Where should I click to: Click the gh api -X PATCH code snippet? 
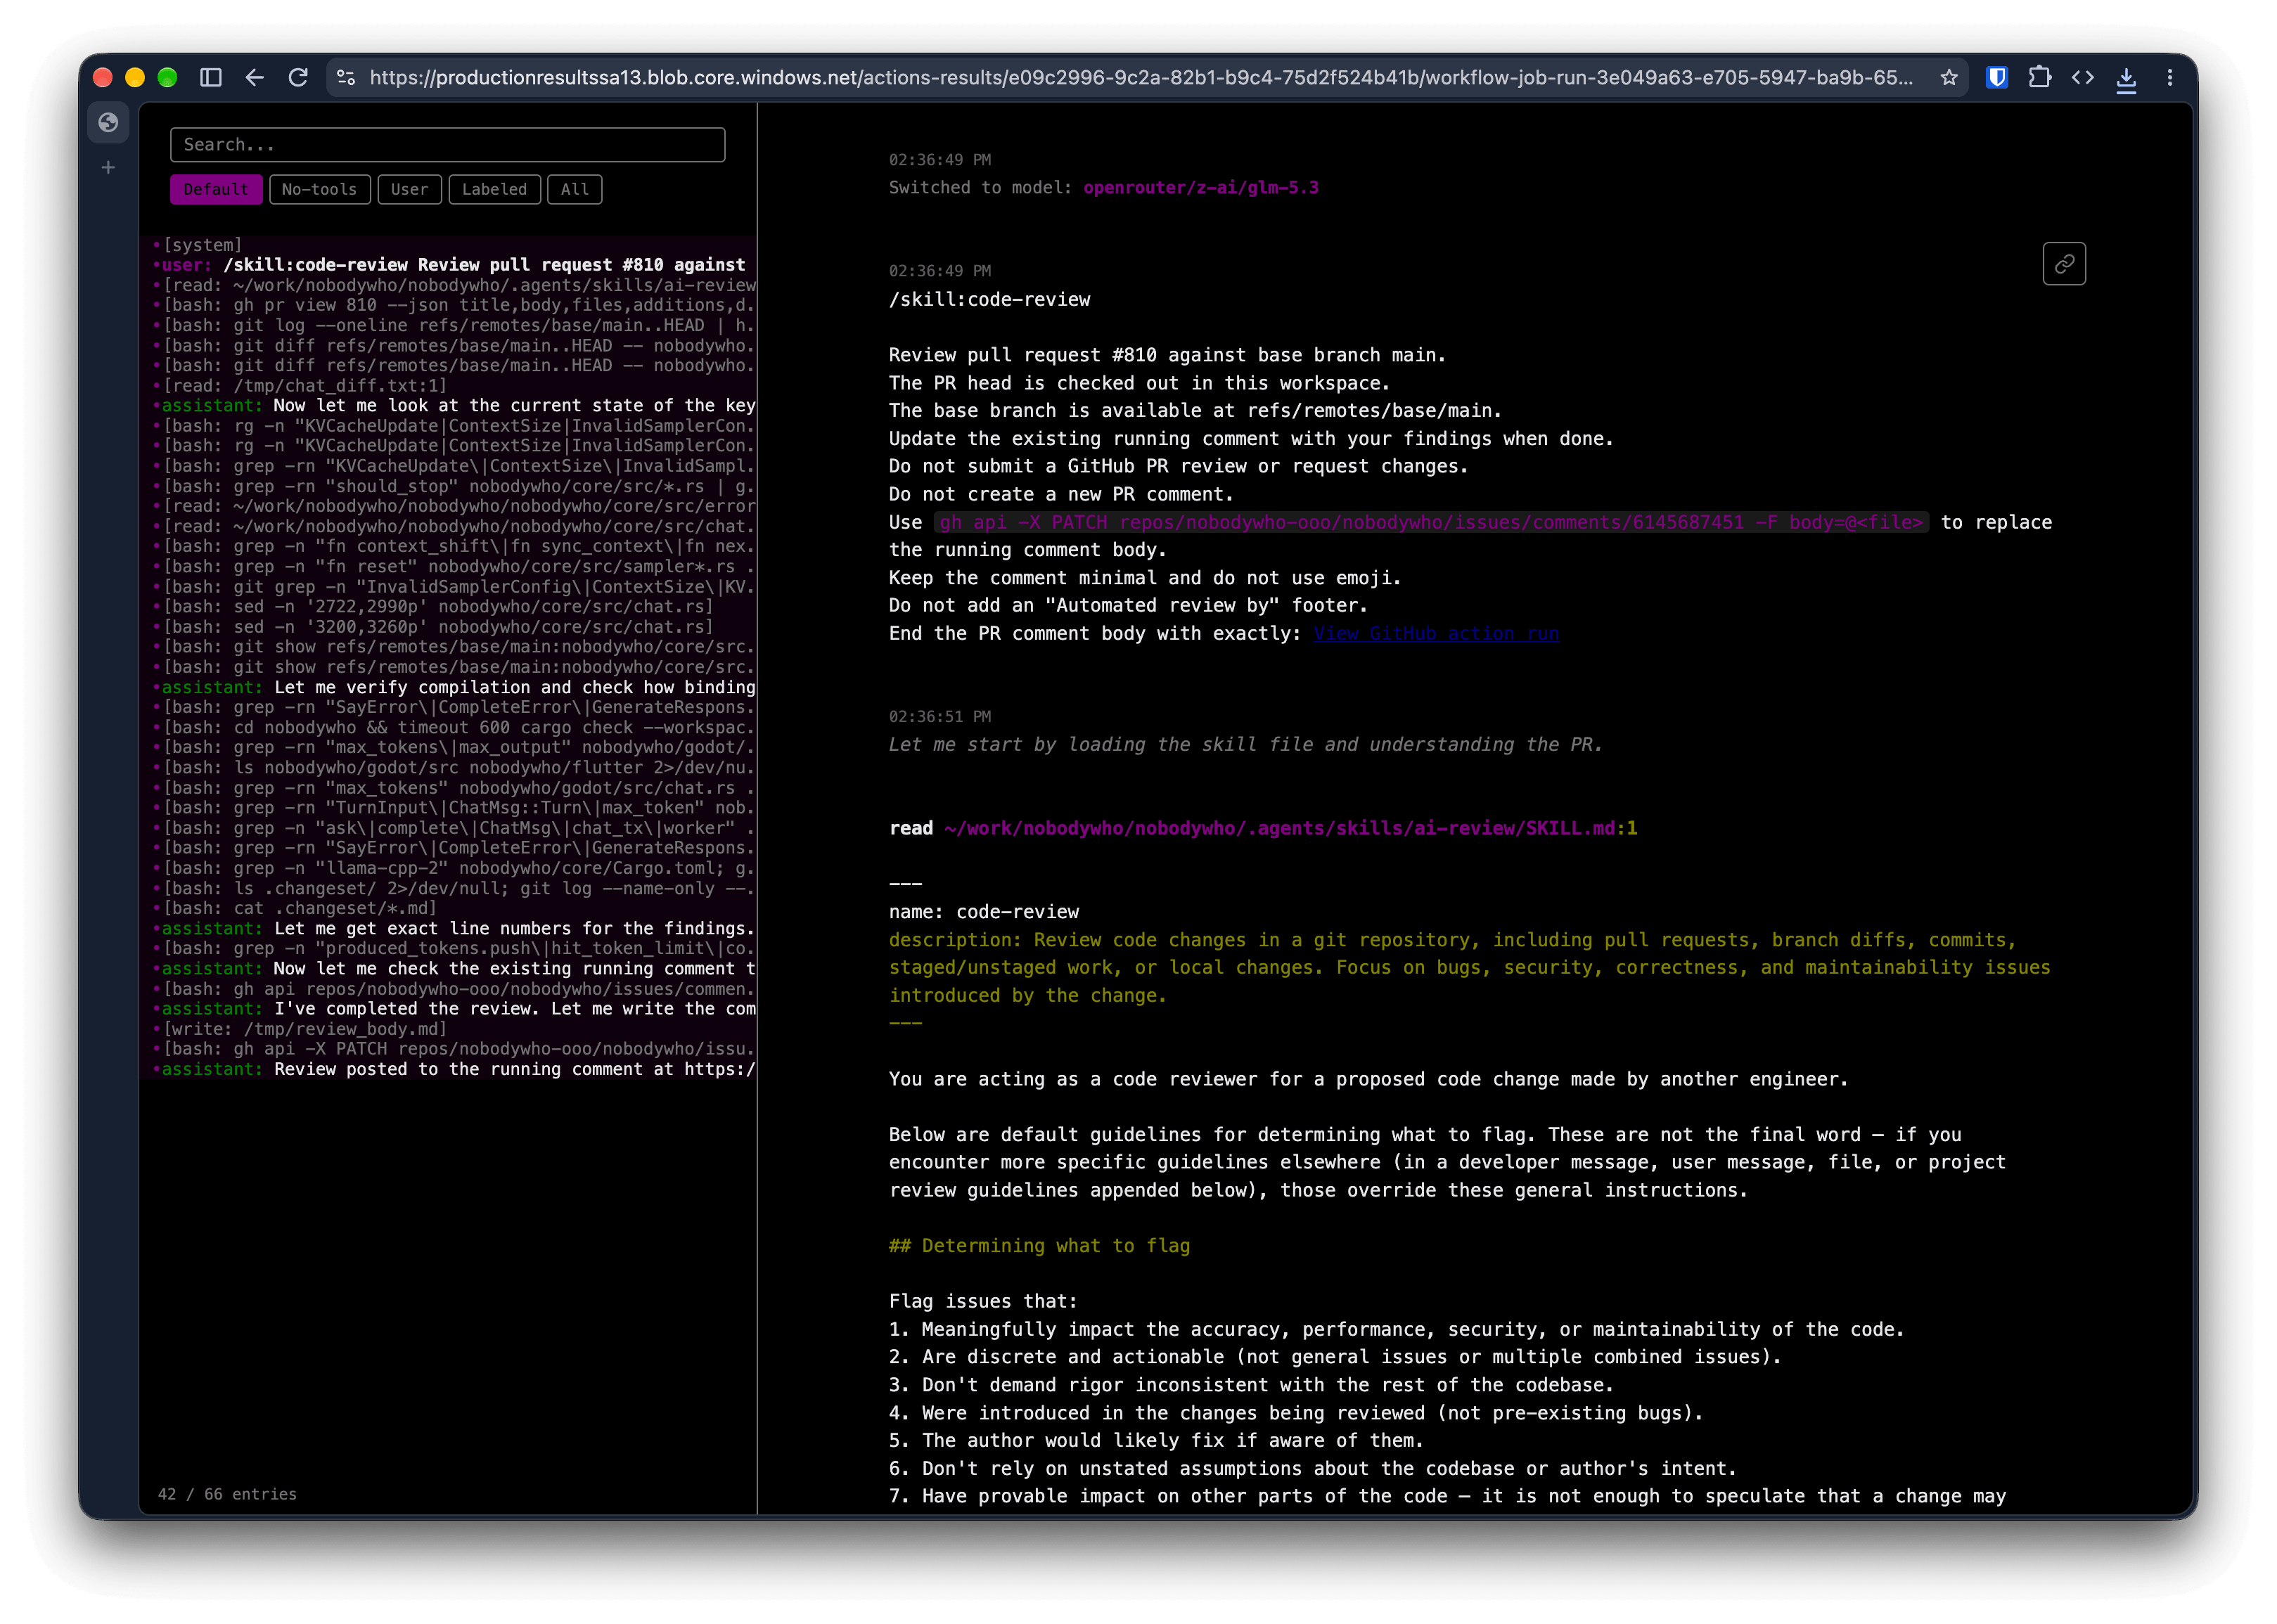(1430, 522)
